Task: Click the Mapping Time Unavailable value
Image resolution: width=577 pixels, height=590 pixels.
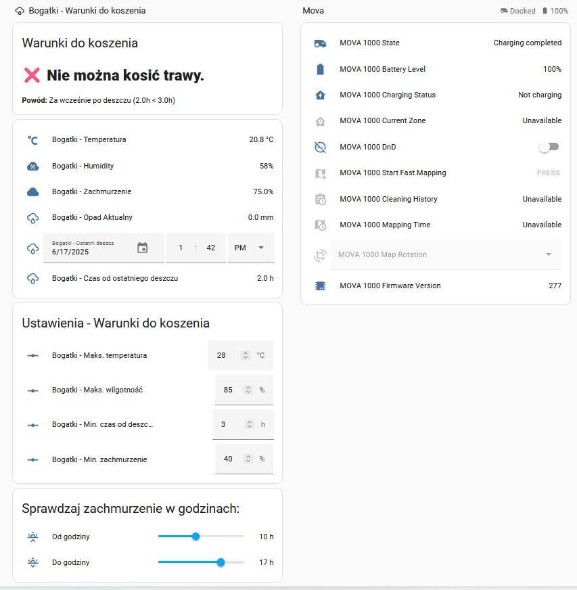Action: (x=542, y=225)
